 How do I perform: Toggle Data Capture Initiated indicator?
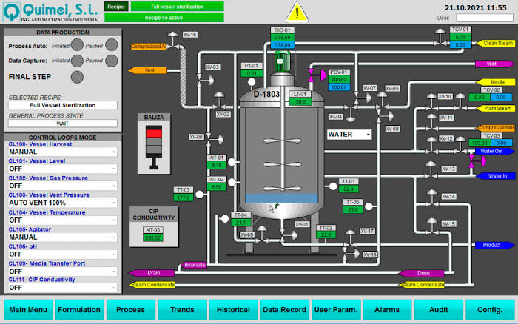click(x=77, y=61)
